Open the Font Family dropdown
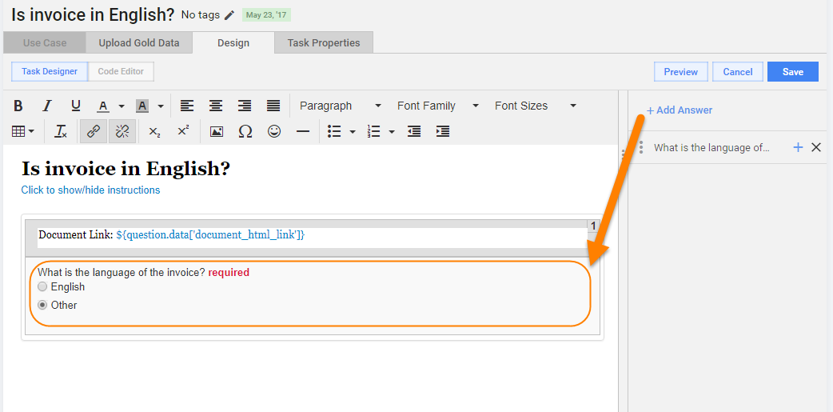The height and width of the screenshot is (412, 833). (438, 106)
